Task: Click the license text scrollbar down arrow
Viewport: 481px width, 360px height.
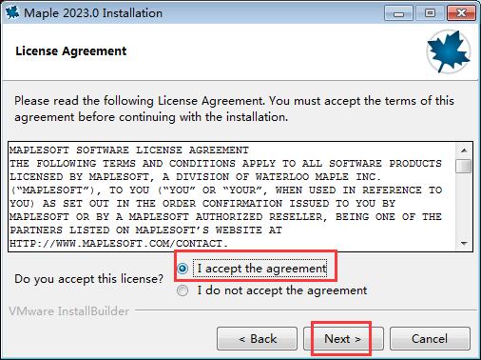Action: coord(464,244)
